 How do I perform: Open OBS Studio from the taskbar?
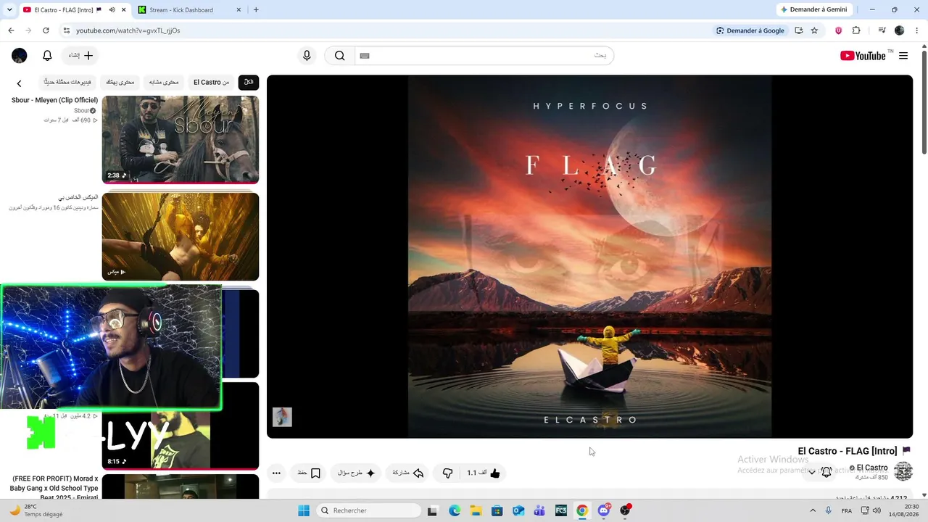click(625, 510)
